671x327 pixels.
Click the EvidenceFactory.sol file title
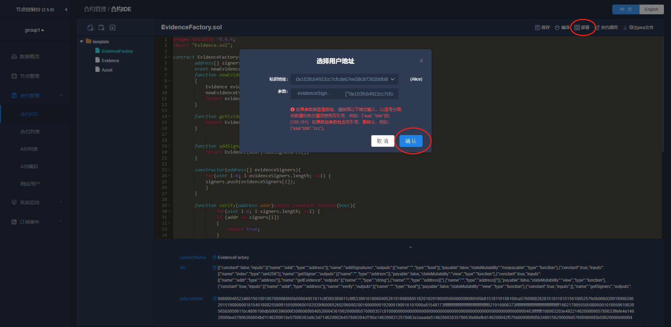pyautogui.click(x=192, y=27)
